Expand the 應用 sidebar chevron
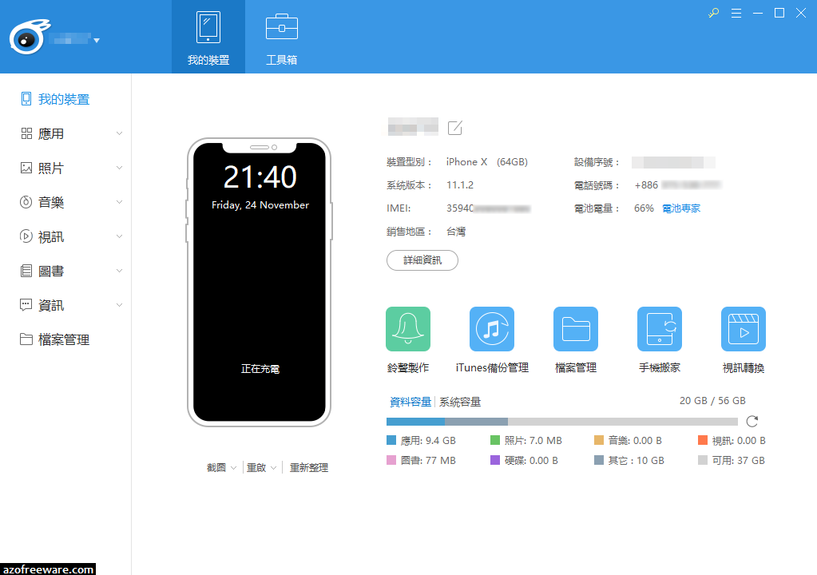Image resolution: width=817 pixels, height=575 pixels. pyautogui.click(x=119, y=133)
